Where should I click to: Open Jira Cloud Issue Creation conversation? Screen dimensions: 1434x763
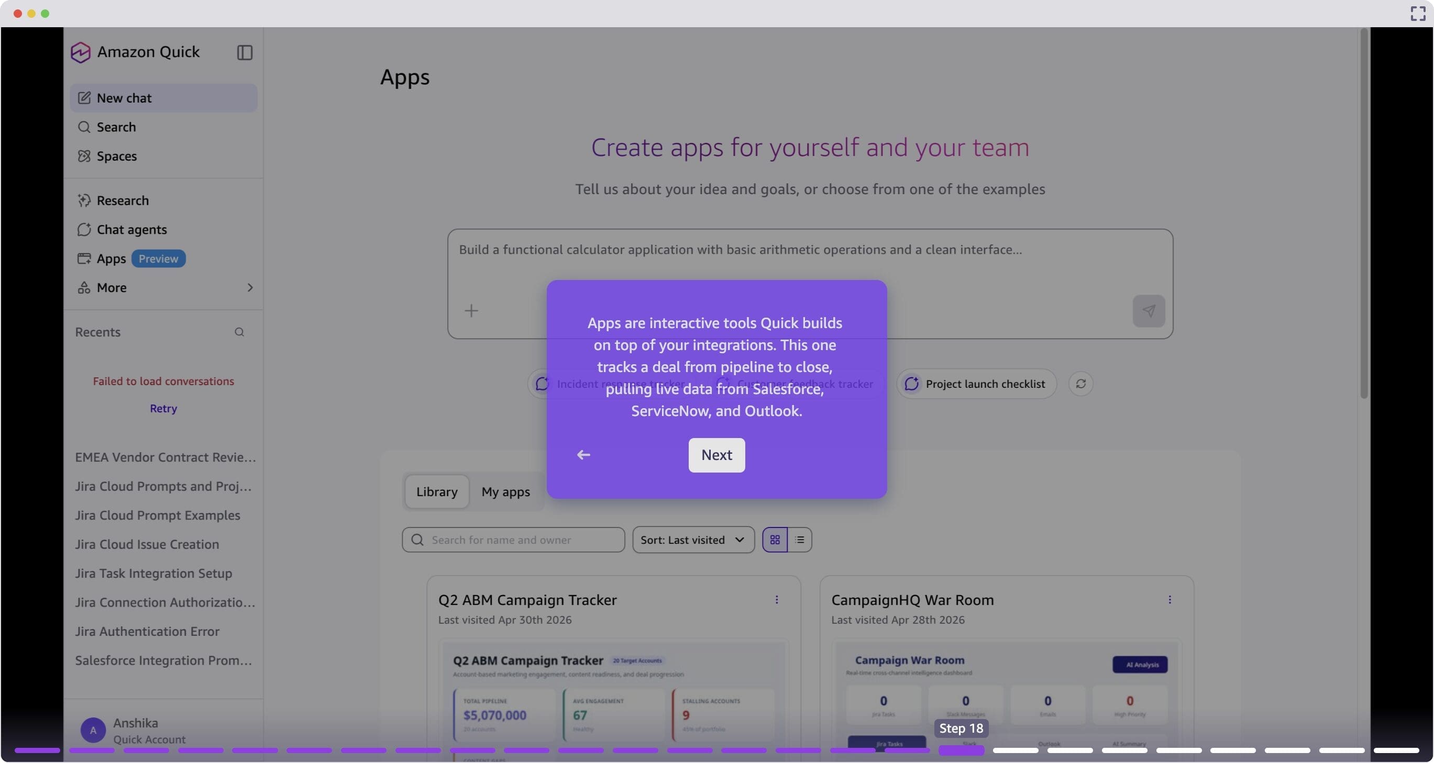pos(147,544)
